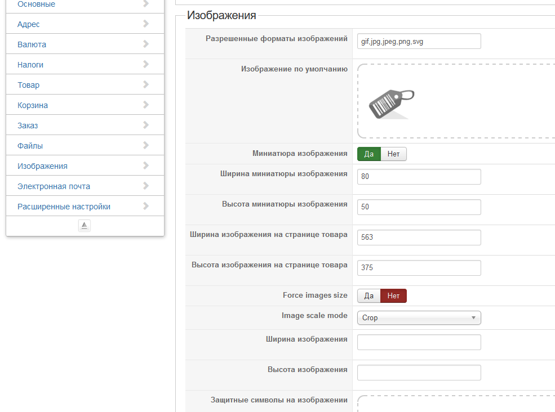Enable Миниатюра изображения with Да
The width and height of the screenshot is (555, 412).
369,154
